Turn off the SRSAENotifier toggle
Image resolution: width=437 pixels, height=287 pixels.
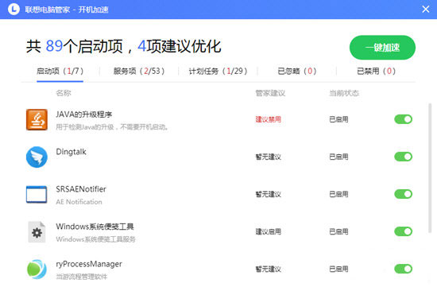[403, 194]
